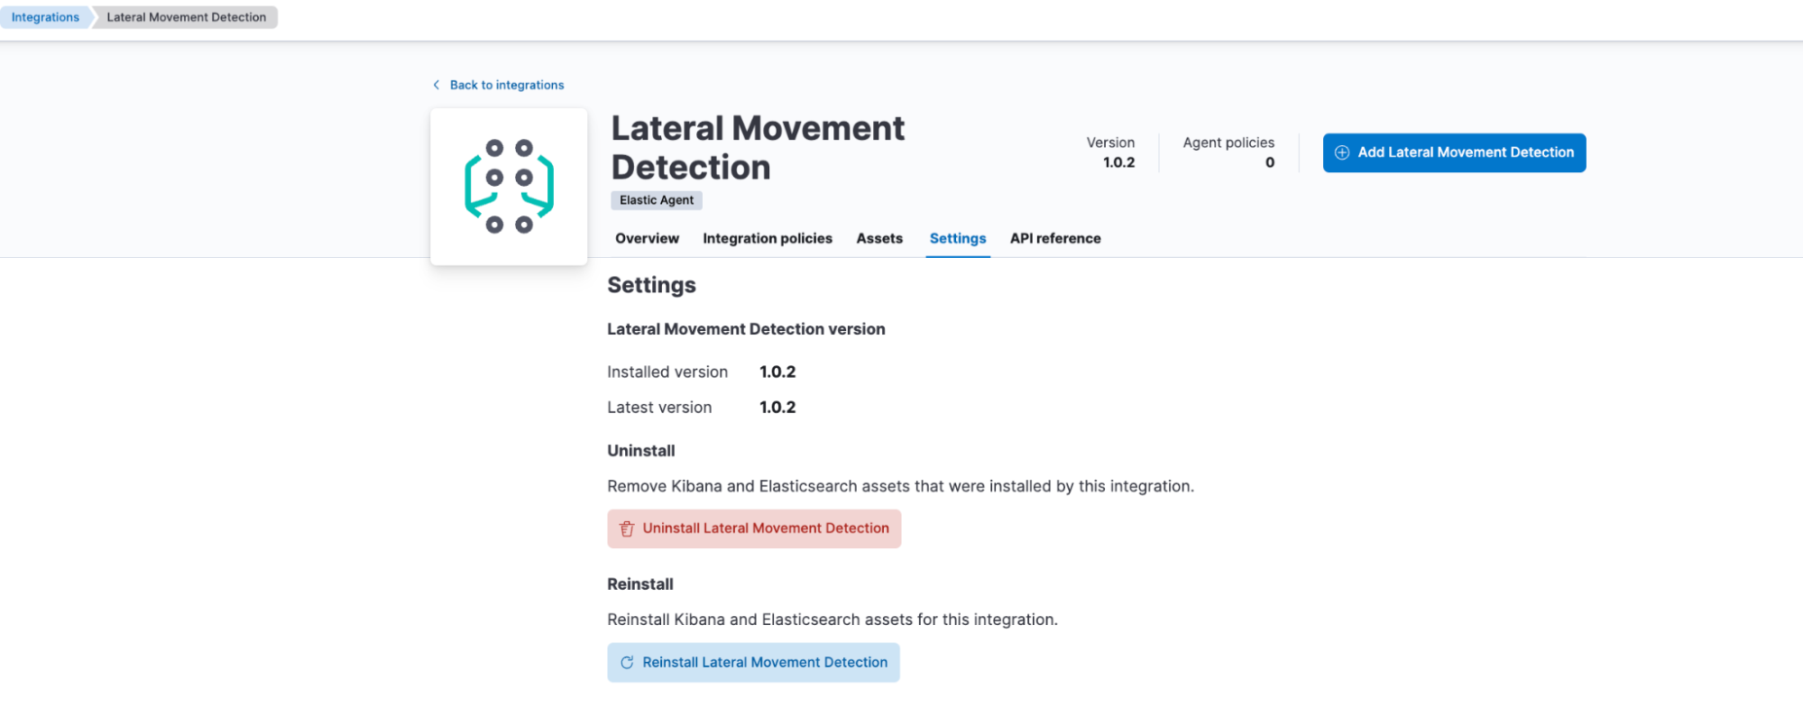This screenshot has width=1803, height=726.
Task: Switch to the Integration policies tab
Action: [768, 238]
